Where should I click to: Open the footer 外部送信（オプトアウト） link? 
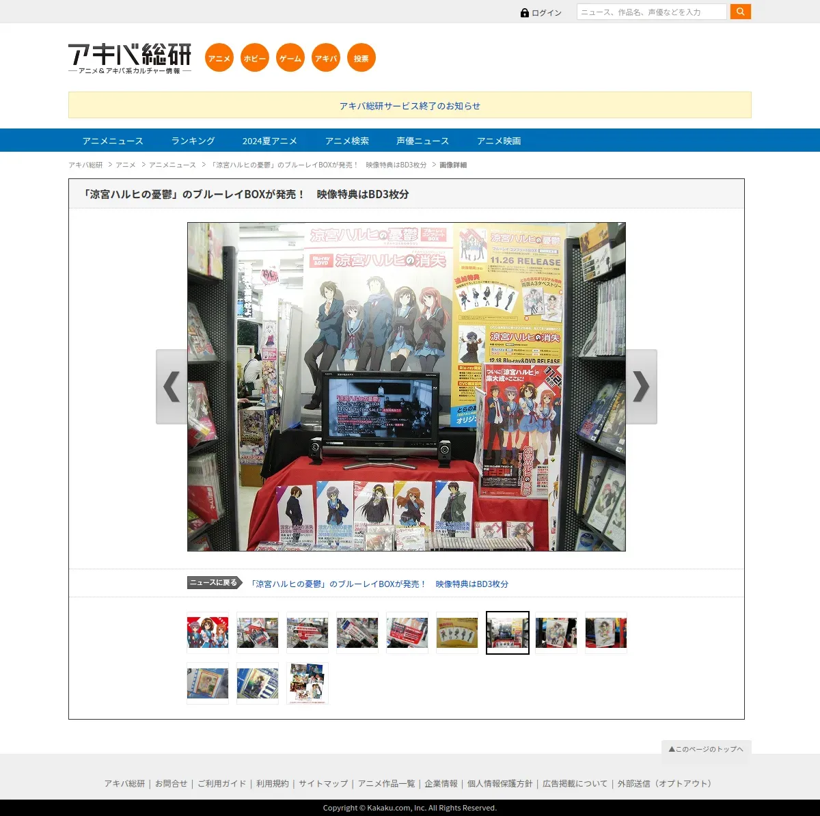click(x=666, y=784)
